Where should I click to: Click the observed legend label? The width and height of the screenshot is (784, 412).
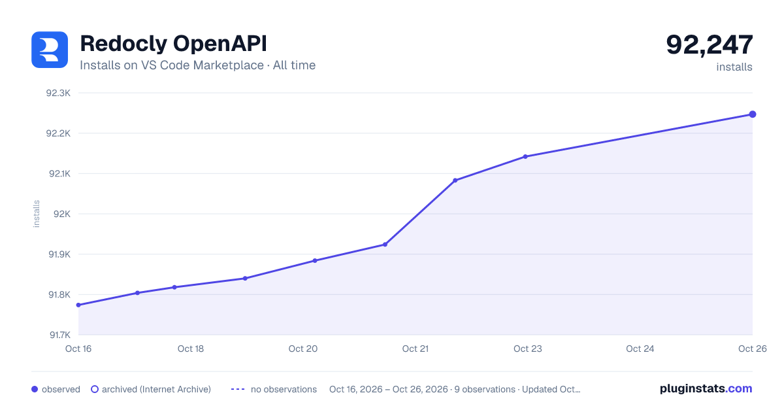coord(61,389)
